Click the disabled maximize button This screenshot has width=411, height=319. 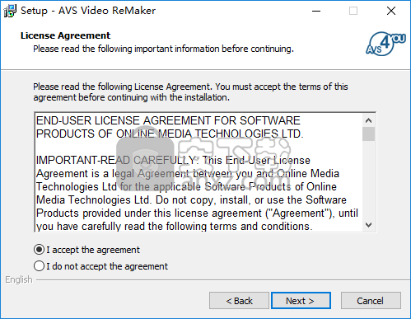tap(353, 11)
